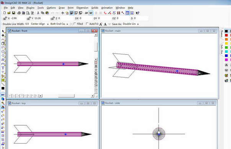This screenshot has height=149, width=231.
Task: Select the Text tool (blue T)
Action: pos(3,68)
